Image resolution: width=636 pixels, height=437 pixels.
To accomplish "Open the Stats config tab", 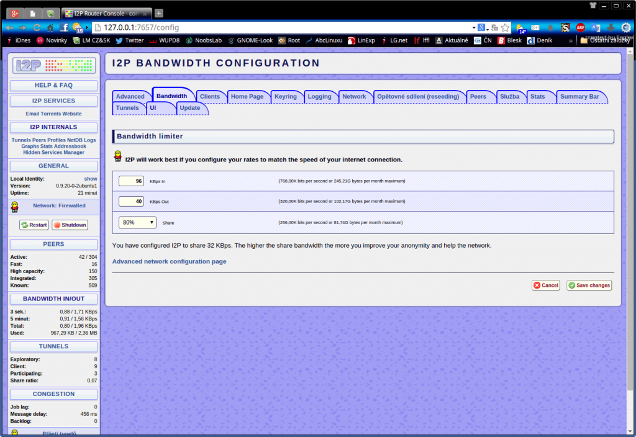I will point(538,96).
